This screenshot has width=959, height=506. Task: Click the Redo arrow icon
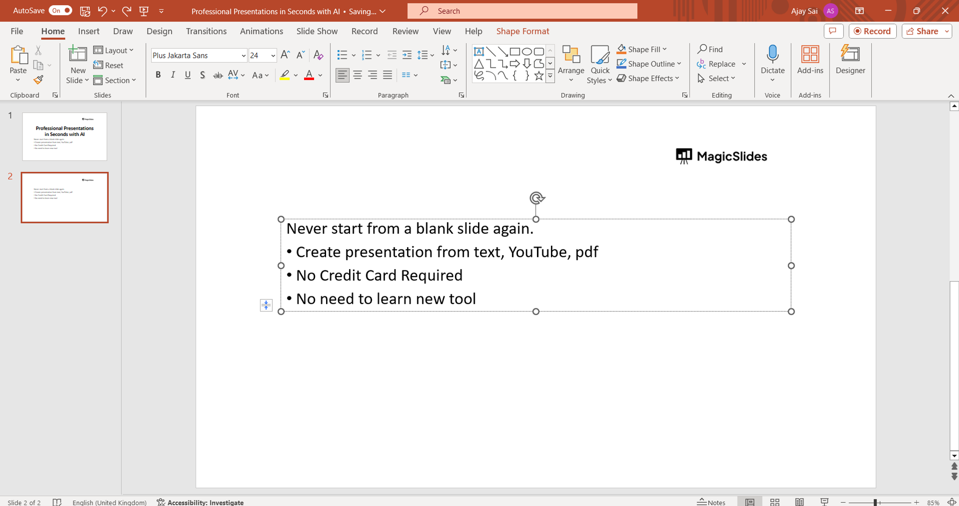click(127, 11)
